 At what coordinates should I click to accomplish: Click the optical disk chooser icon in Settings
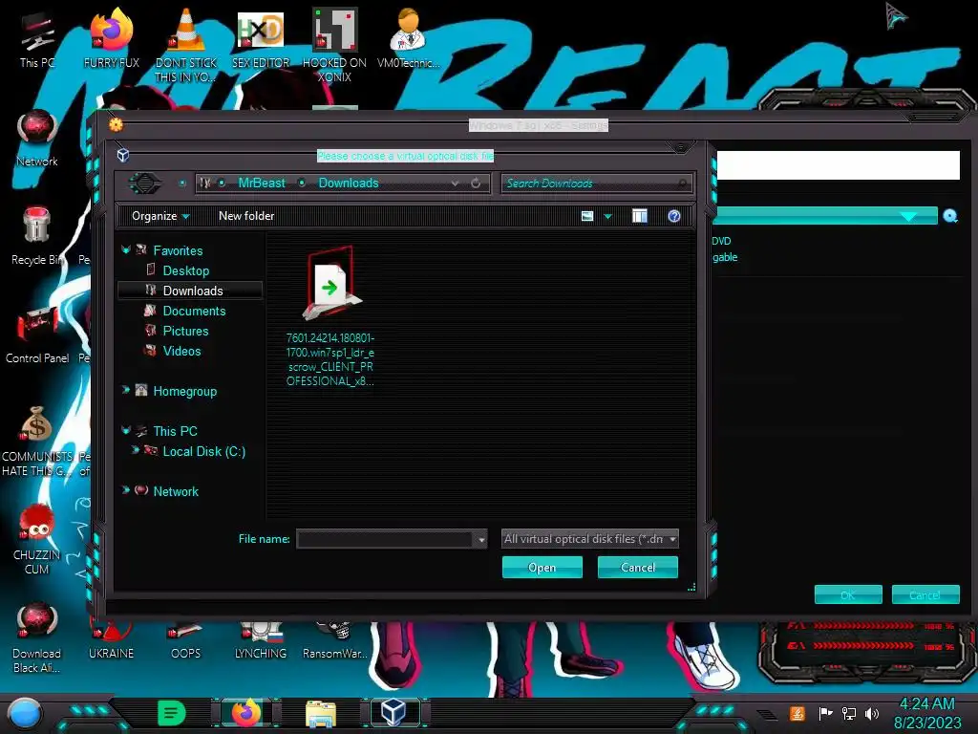tap(950, 216)
